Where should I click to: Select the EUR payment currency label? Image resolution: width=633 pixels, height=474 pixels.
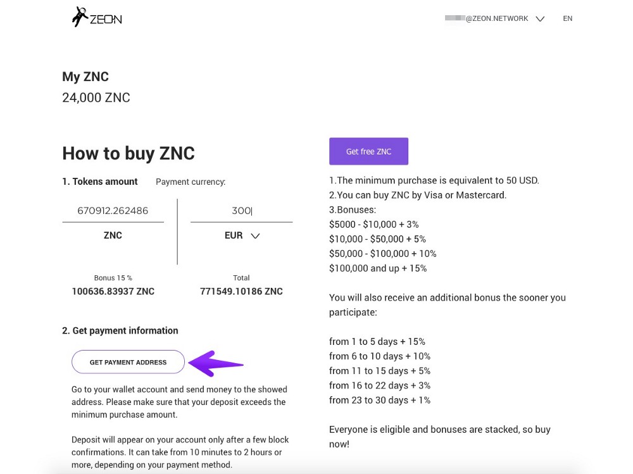pyautogui.click(x=234, y=235)
